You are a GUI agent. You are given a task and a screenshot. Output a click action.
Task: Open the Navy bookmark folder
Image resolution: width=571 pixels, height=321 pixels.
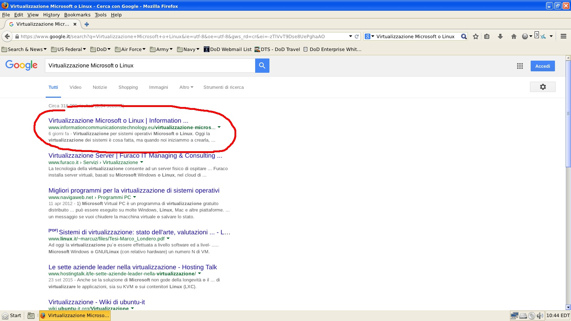click(188, 49)
